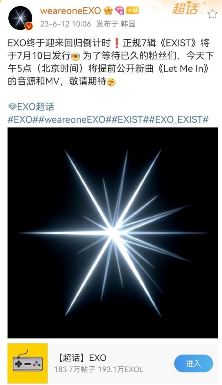Screen dimensions: 222x385
Task: Open the orange 超话 logo at top
Action: point(185,8)
